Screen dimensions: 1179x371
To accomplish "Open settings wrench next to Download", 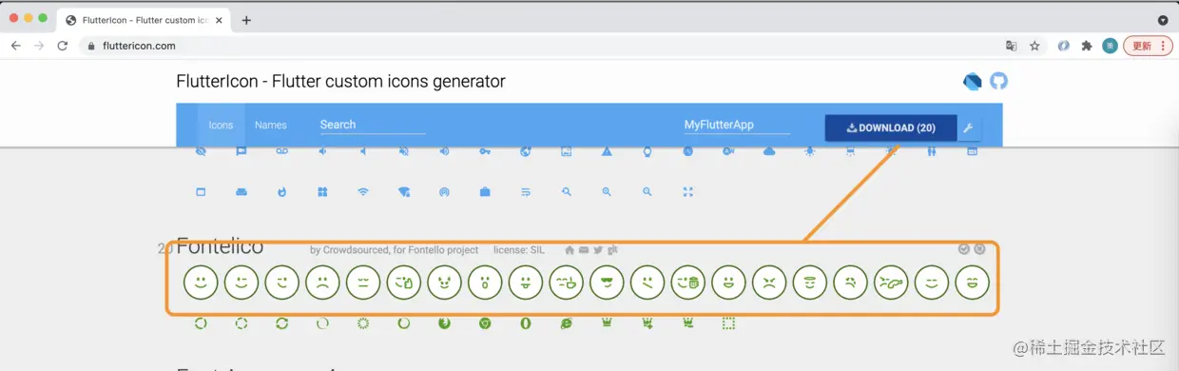I will pyautogui.click(x=969, y=127).
